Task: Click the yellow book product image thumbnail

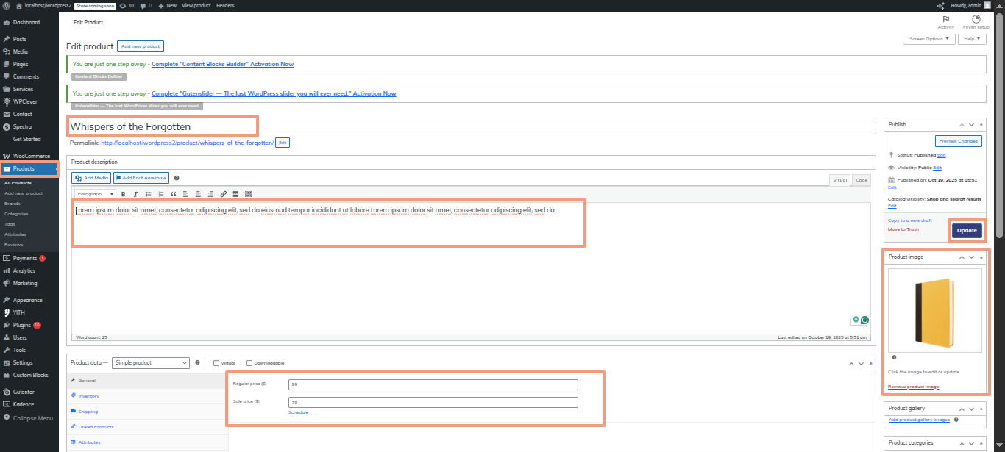Action: [934, 310]
